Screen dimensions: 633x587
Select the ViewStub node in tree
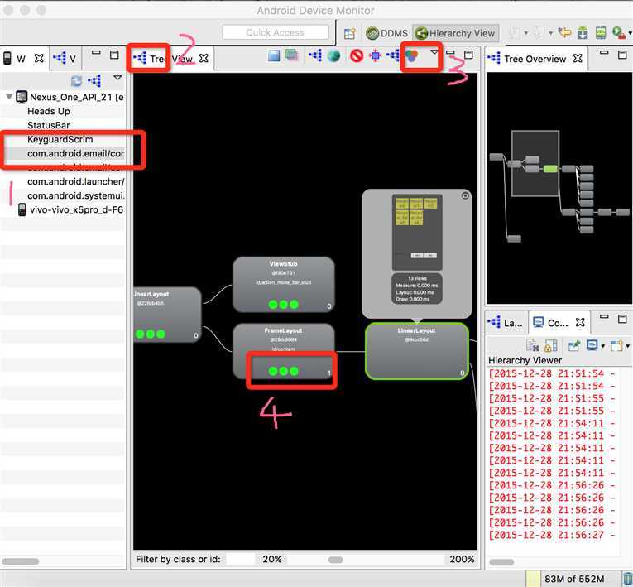[283, 285]
